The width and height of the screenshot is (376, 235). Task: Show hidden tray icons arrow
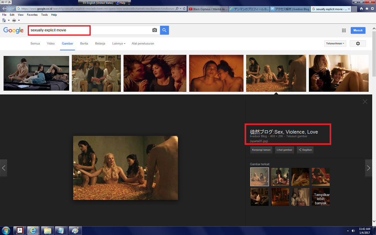[348, 231]
